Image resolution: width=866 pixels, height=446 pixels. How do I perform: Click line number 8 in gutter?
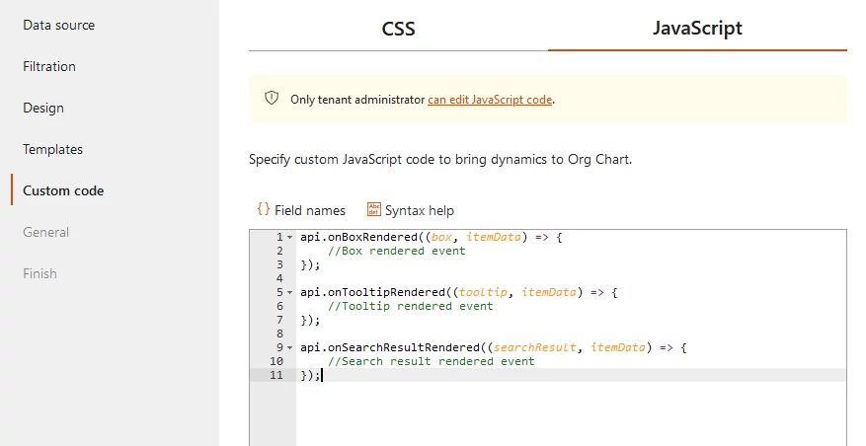279,334
